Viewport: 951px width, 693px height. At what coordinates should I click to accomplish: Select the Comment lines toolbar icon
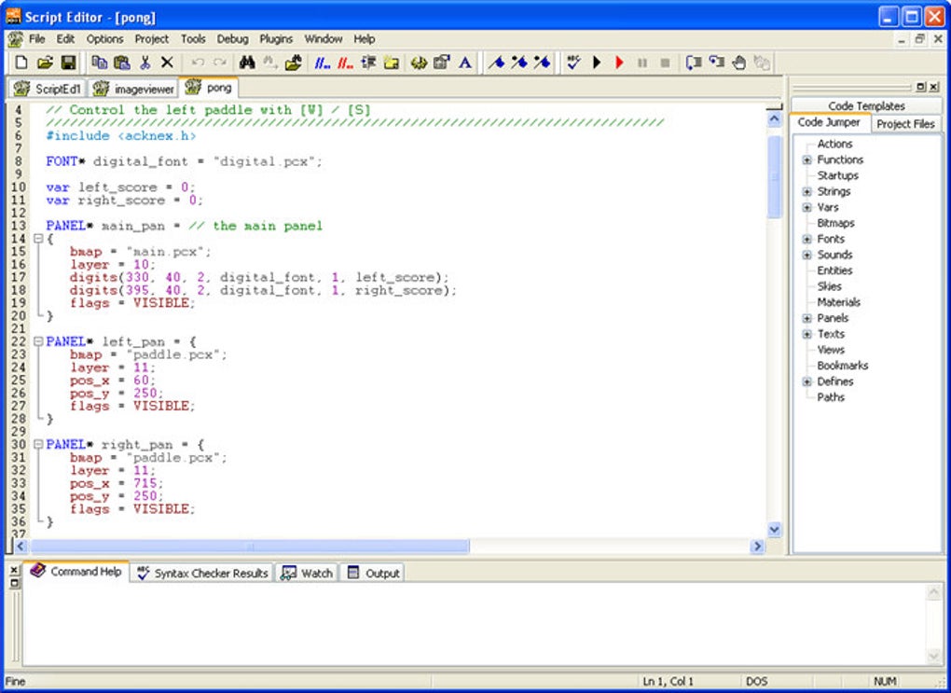point(320,62)
